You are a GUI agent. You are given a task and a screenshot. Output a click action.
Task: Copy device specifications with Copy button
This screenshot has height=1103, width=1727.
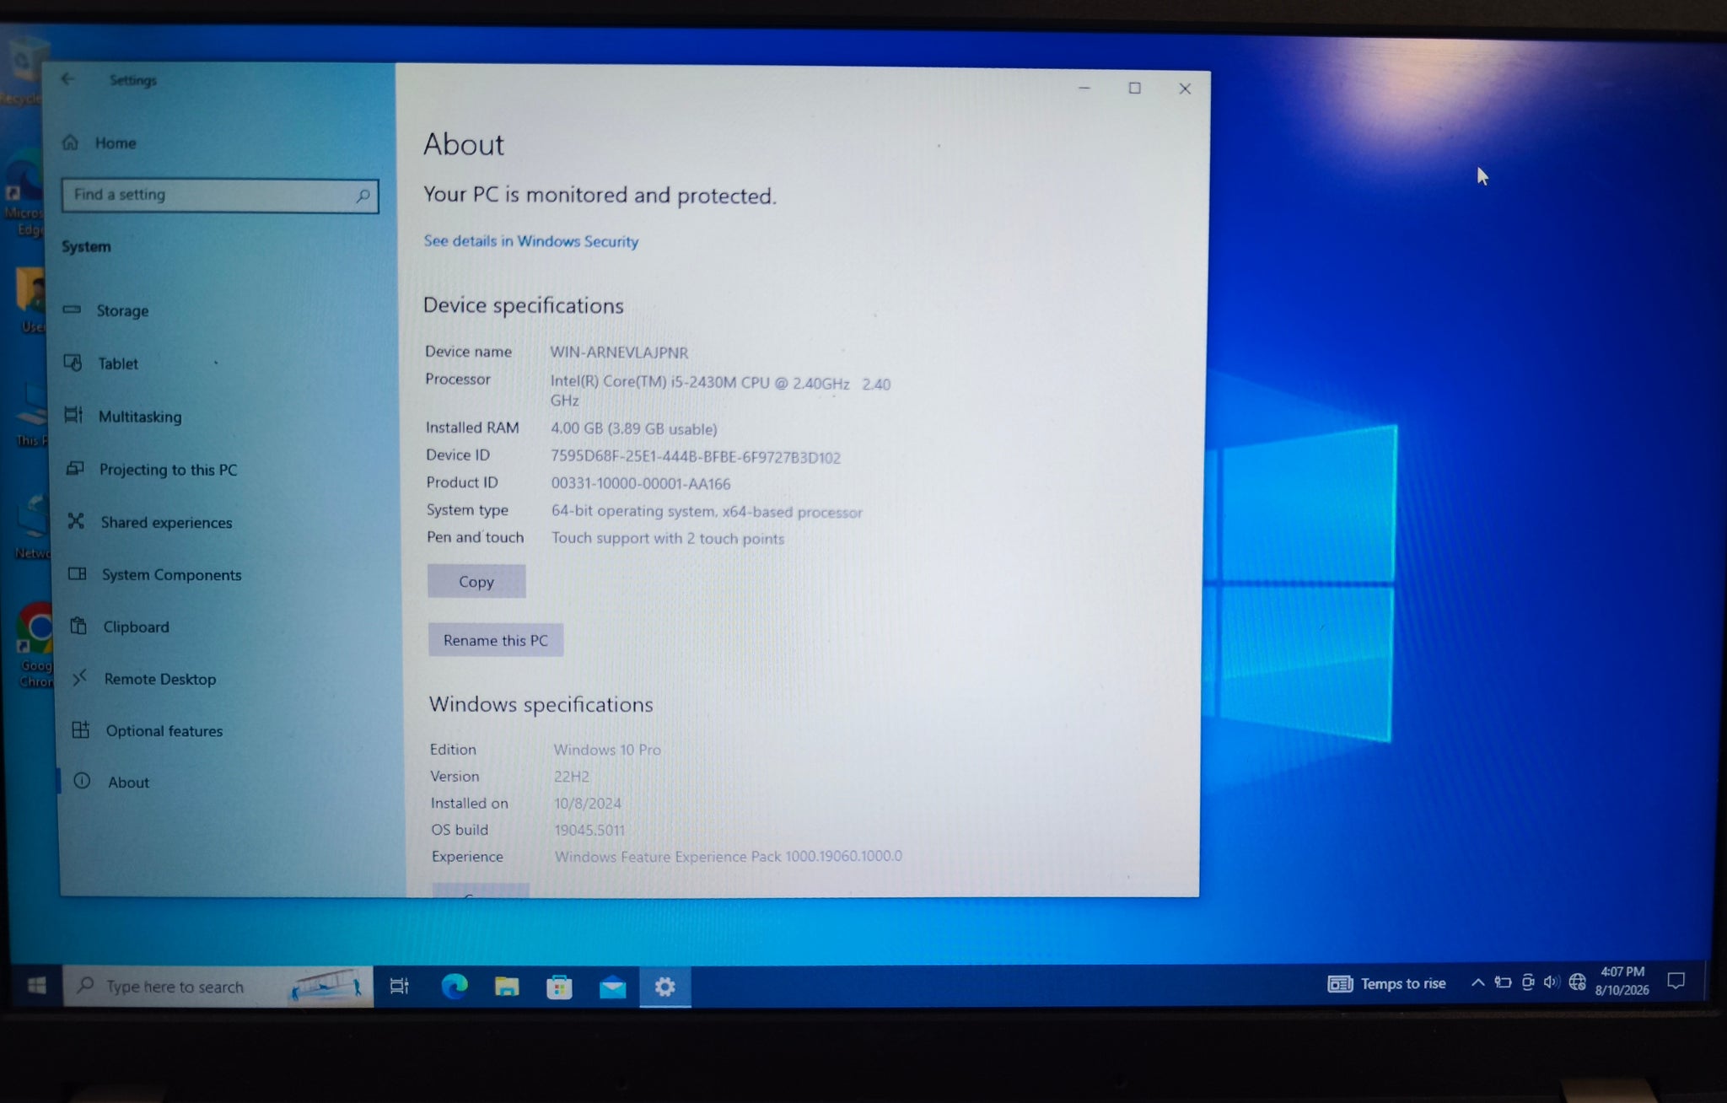[x=476, y=581]
